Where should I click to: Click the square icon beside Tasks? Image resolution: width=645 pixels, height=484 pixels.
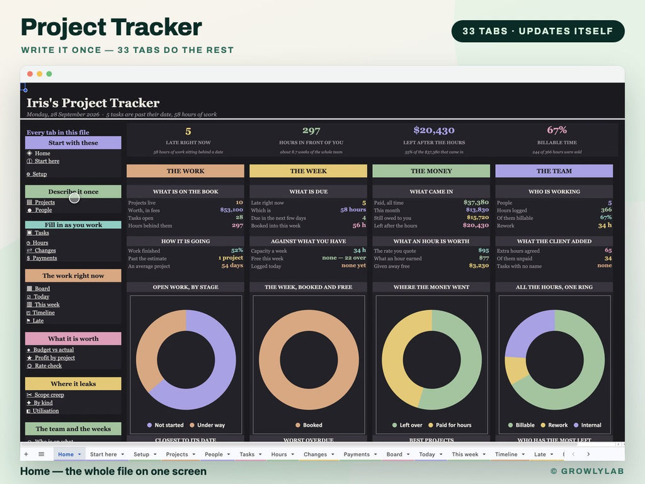[x=29, y=233]
